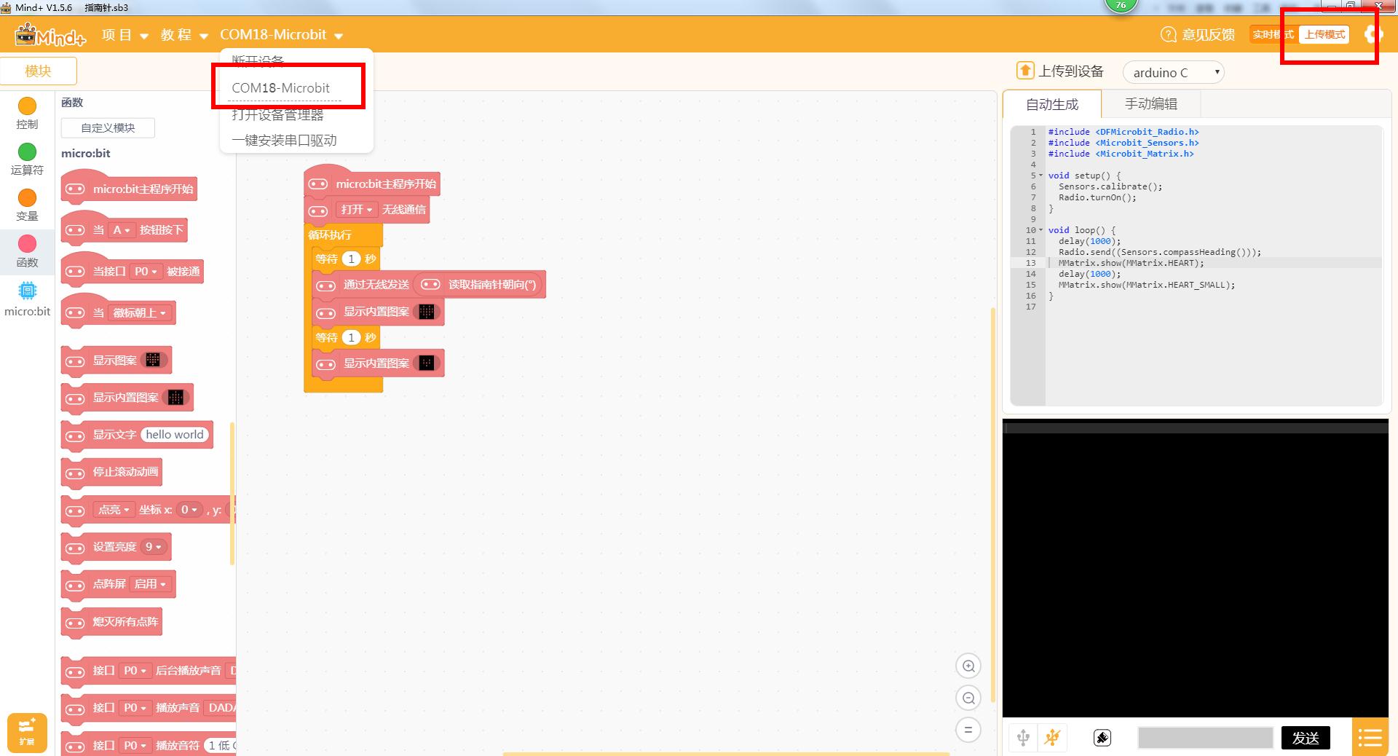
Task: Click heart pattern icon in workspace 显示内置图案 block
Action: click(427, 312)
